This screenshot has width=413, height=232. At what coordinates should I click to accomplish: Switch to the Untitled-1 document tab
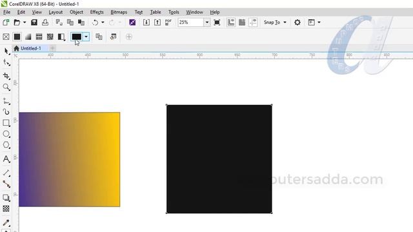pyautogui.click(x=31, y=48)
